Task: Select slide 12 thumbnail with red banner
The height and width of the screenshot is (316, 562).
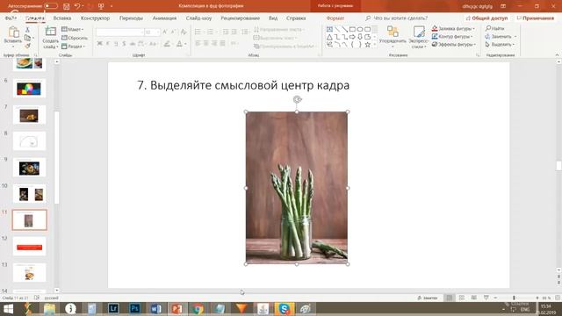Action: pos(29,247)
